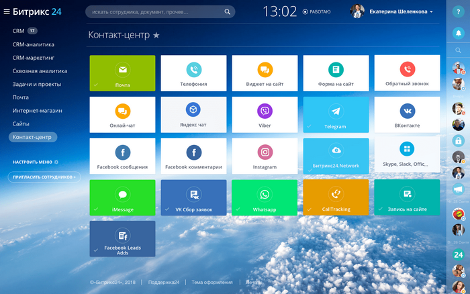Open the Почта channel tile
470x294 pixels.
coord(122,73)
